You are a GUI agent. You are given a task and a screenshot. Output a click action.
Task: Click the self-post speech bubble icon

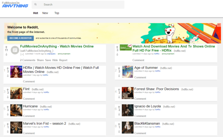(x=15, y=50)
